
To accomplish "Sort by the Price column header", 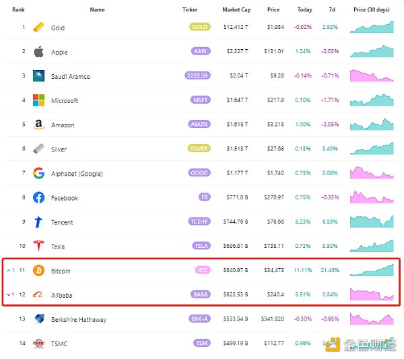I will (x=273, y=10).
